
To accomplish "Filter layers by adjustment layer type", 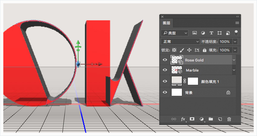I will tap(203, 33).
